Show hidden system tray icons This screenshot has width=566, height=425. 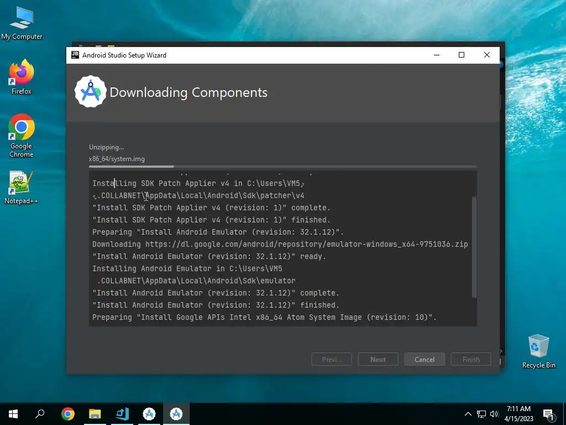point(468,414)
